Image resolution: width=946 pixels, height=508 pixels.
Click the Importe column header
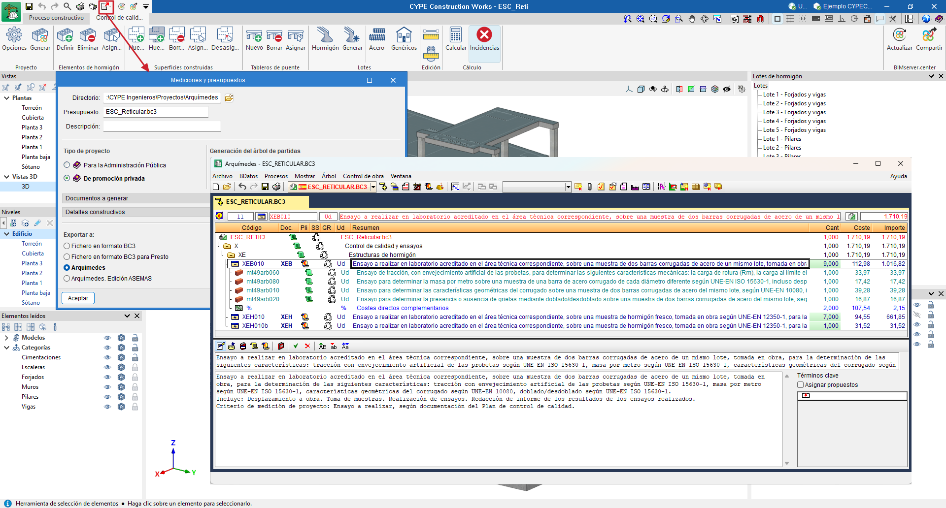coord(890,228)
